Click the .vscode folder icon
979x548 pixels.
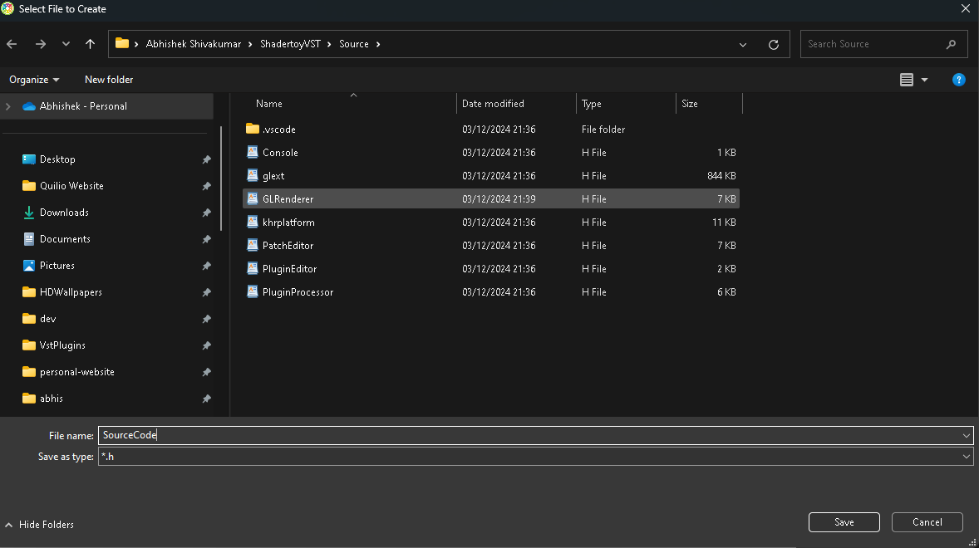tap(253, 129)
